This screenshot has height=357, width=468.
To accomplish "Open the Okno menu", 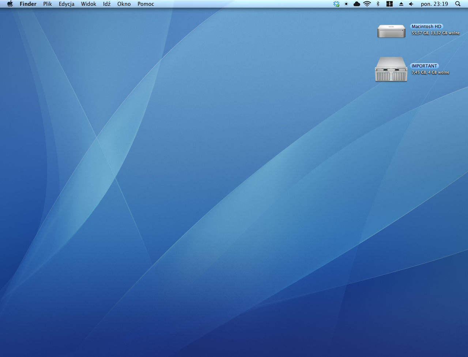I will click(124, 4).
